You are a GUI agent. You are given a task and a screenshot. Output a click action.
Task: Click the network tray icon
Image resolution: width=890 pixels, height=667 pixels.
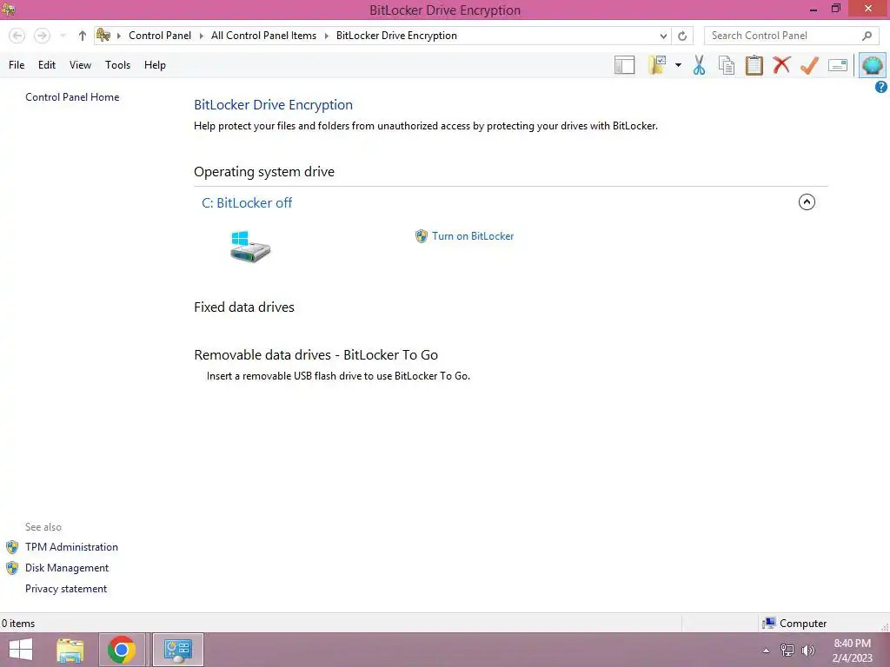pyautogui.click(x=787, y=650)
